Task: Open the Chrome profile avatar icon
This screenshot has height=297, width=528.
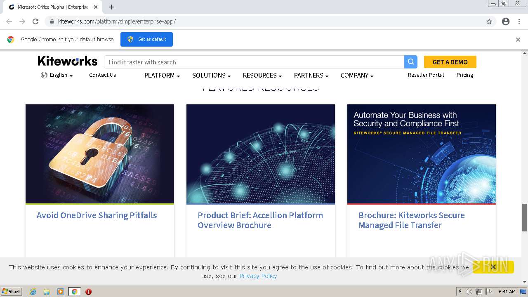Action: coord(506,21)
